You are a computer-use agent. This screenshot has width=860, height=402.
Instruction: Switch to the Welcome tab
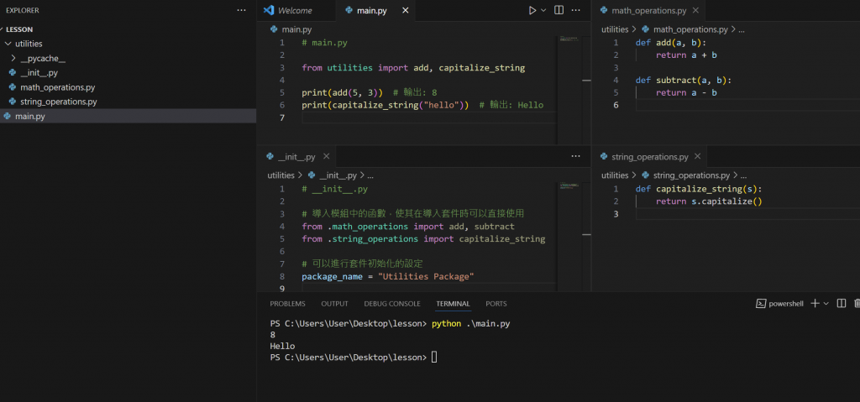click(295, 10)
